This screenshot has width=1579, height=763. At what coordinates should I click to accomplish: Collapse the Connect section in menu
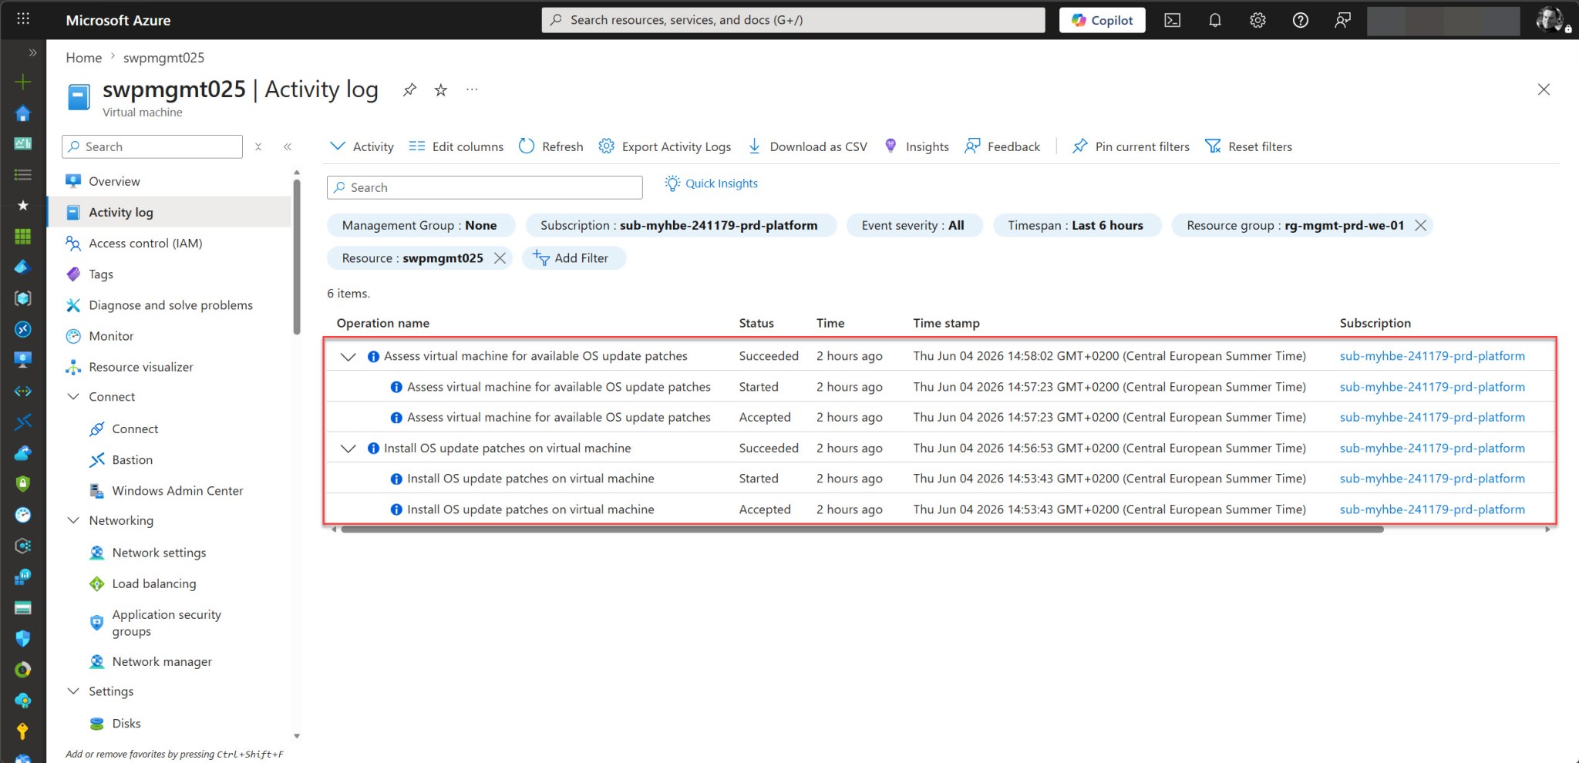coord(73,397)
